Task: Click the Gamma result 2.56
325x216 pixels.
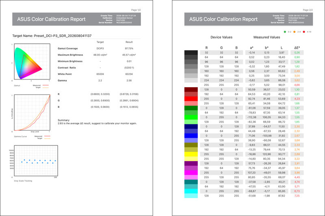Action: click(129, 80)
